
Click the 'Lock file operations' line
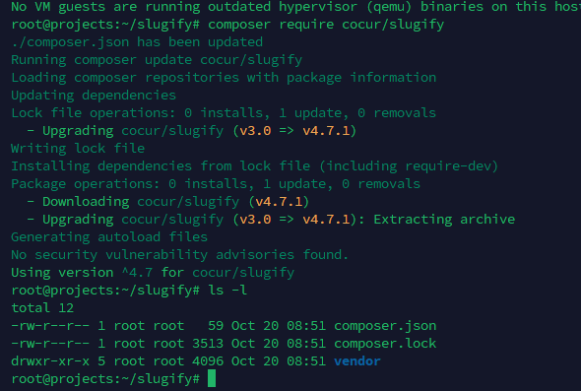click(x=224, y=112)
